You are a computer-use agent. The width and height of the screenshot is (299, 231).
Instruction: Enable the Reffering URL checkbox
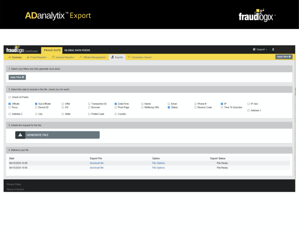(142, 107)
